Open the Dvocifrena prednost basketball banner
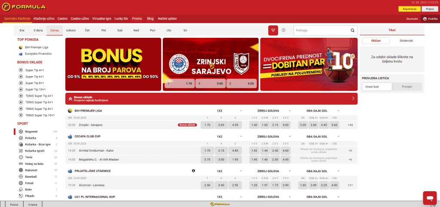The height and width of the screenshot is (207, 440). tap(309, 64)
